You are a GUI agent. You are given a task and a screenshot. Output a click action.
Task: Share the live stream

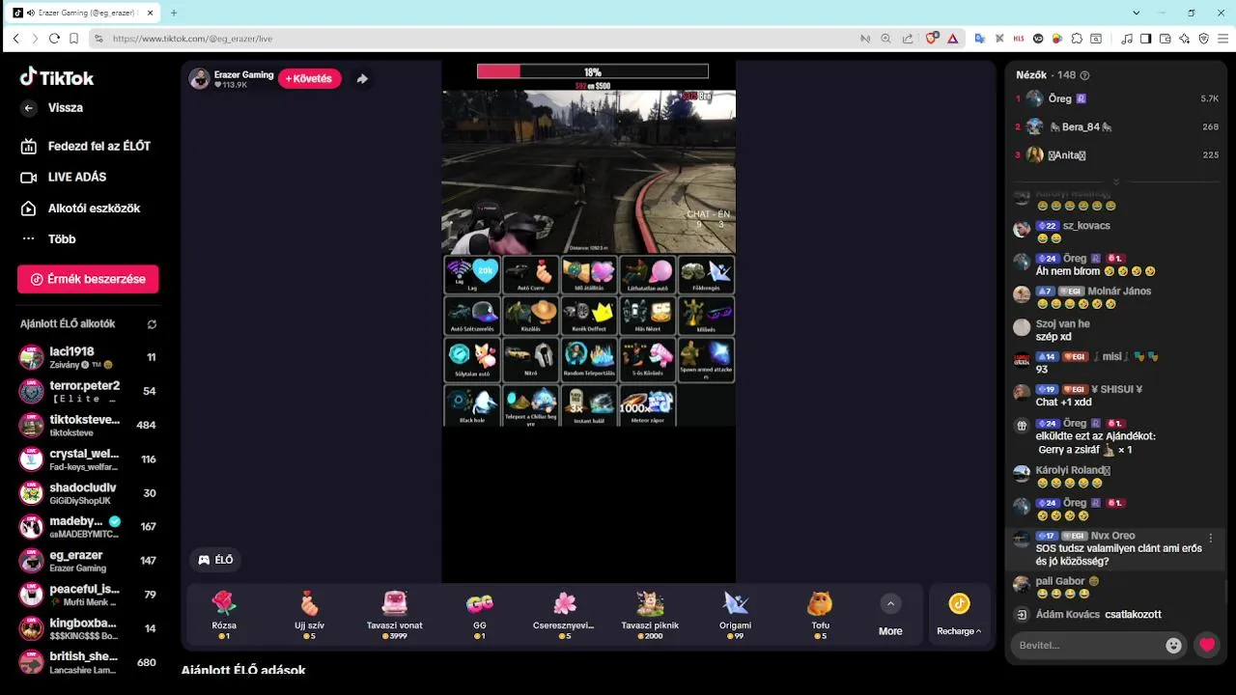[362, 79]
